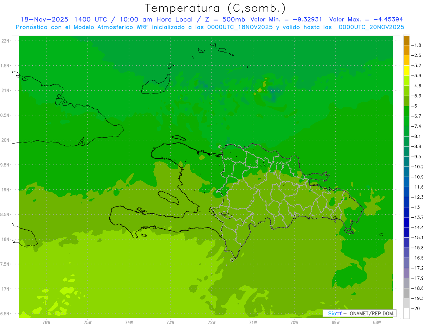This screenshot has height=327, width=423.
Task: Click the colorbar swatch between -13.7 and -14.4
Action: pyautogui.click(x=406, y=222)
